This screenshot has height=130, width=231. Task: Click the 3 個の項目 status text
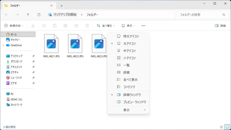9,127
